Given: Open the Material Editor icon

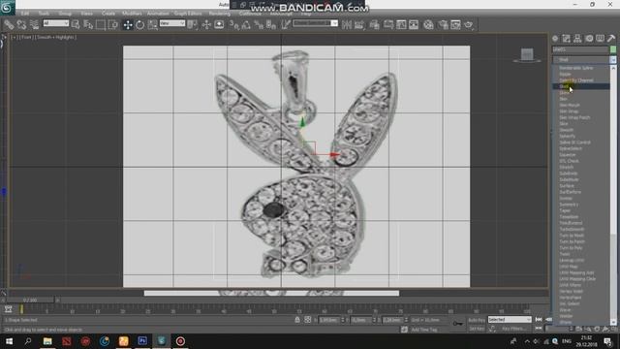Looking at the screenshot, I should [x=428, y=24].
